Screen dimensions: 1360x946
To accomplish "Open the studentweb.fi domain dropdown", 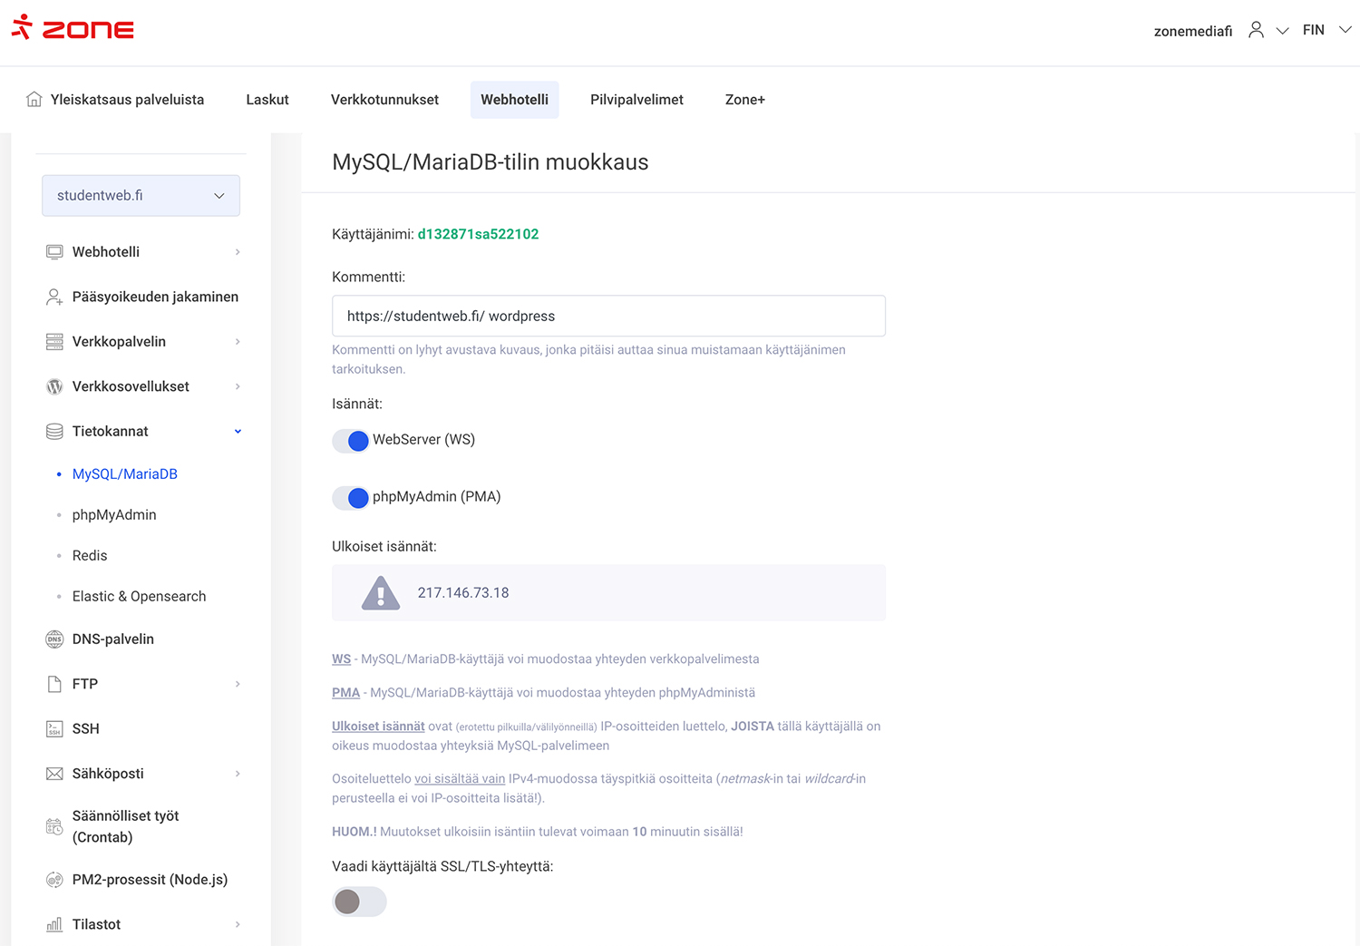I will [141, 196].
